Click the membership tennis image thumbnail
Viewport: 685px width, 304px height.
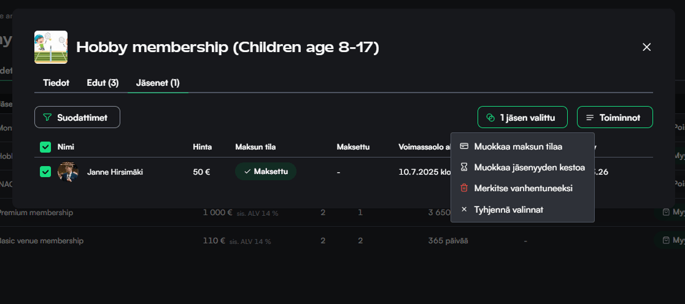[x=51, y=47]
